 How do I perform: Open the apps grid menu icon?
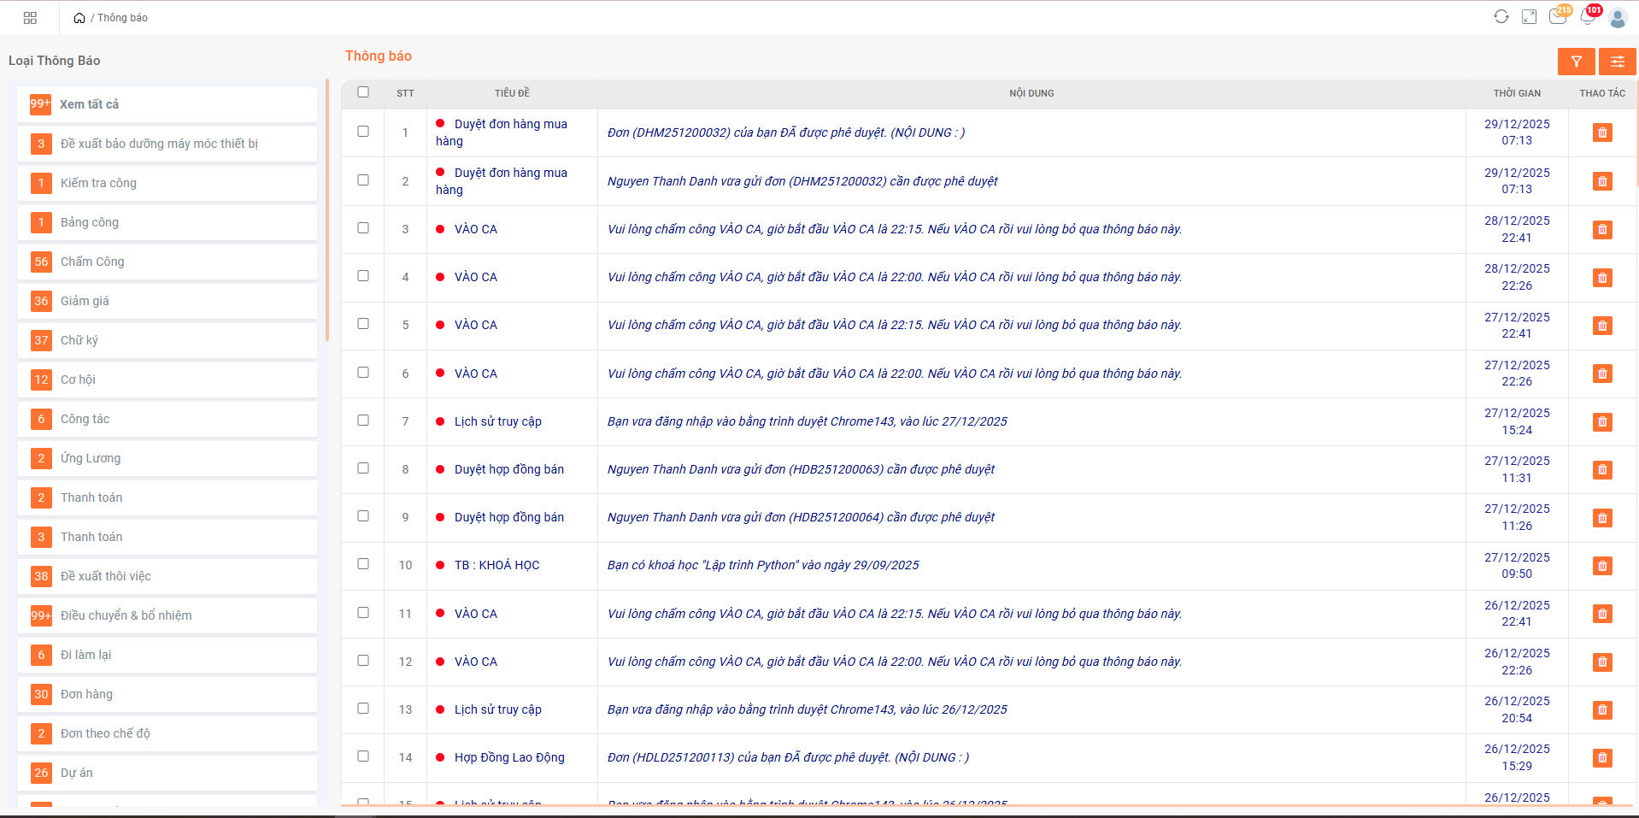click(x=30, y=18)
